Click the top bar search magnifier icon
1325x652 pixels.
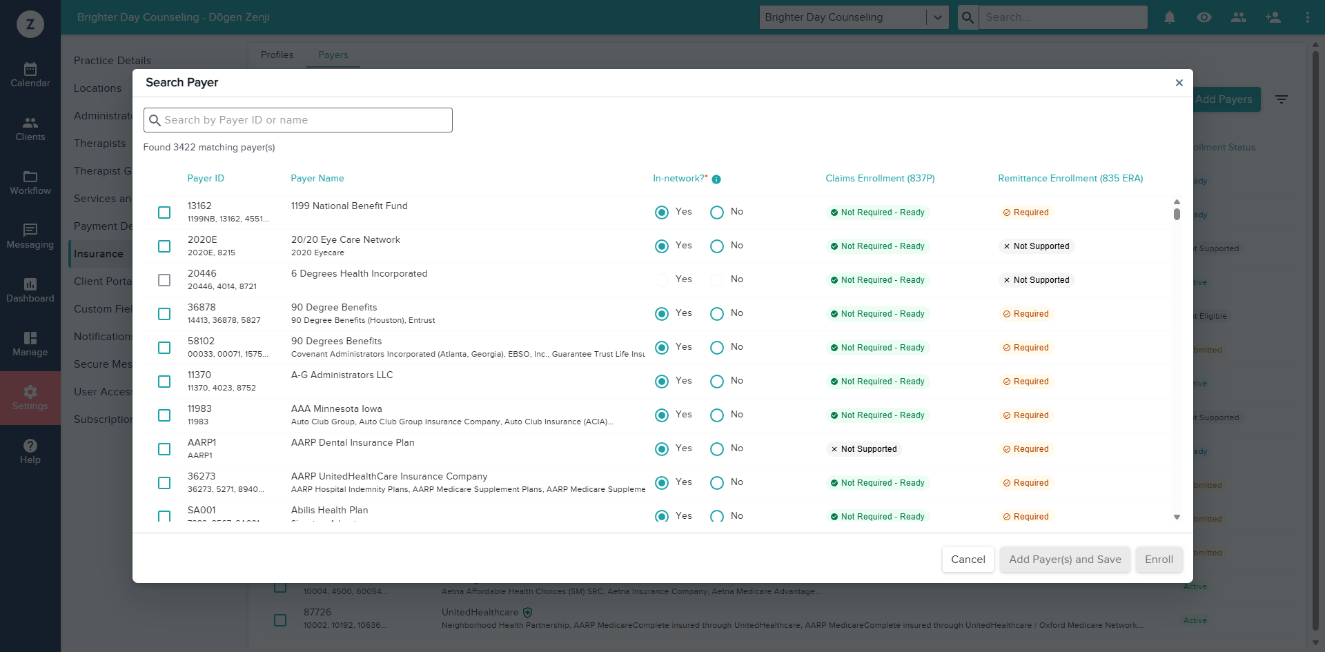(968, 17)
